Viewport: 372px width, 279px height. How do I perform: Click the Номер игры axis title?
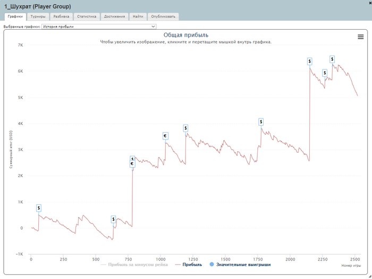coord(351,266)
